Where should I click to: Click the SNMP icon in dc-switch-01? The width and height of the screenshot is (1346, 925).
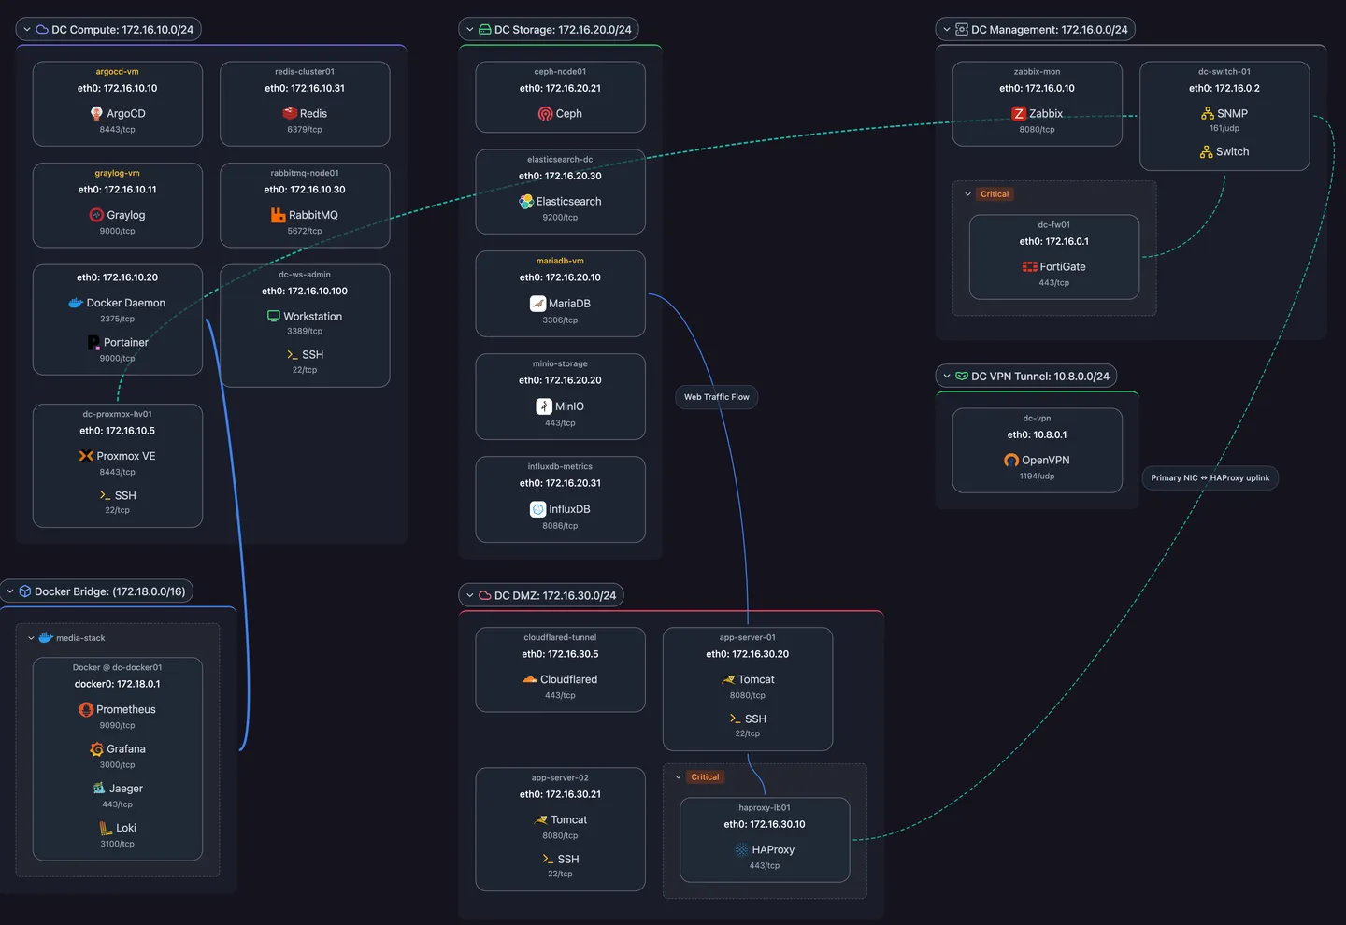1208,113
